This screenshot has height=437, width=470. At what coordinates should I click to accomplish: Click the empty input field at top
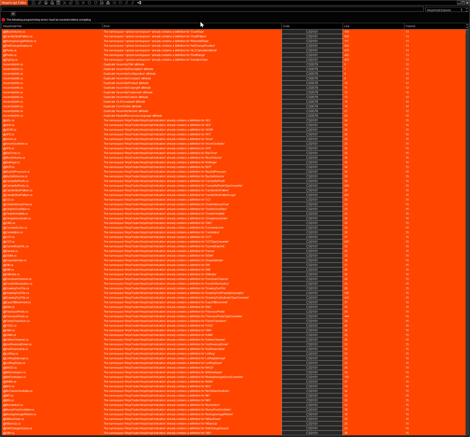point(212,9)
